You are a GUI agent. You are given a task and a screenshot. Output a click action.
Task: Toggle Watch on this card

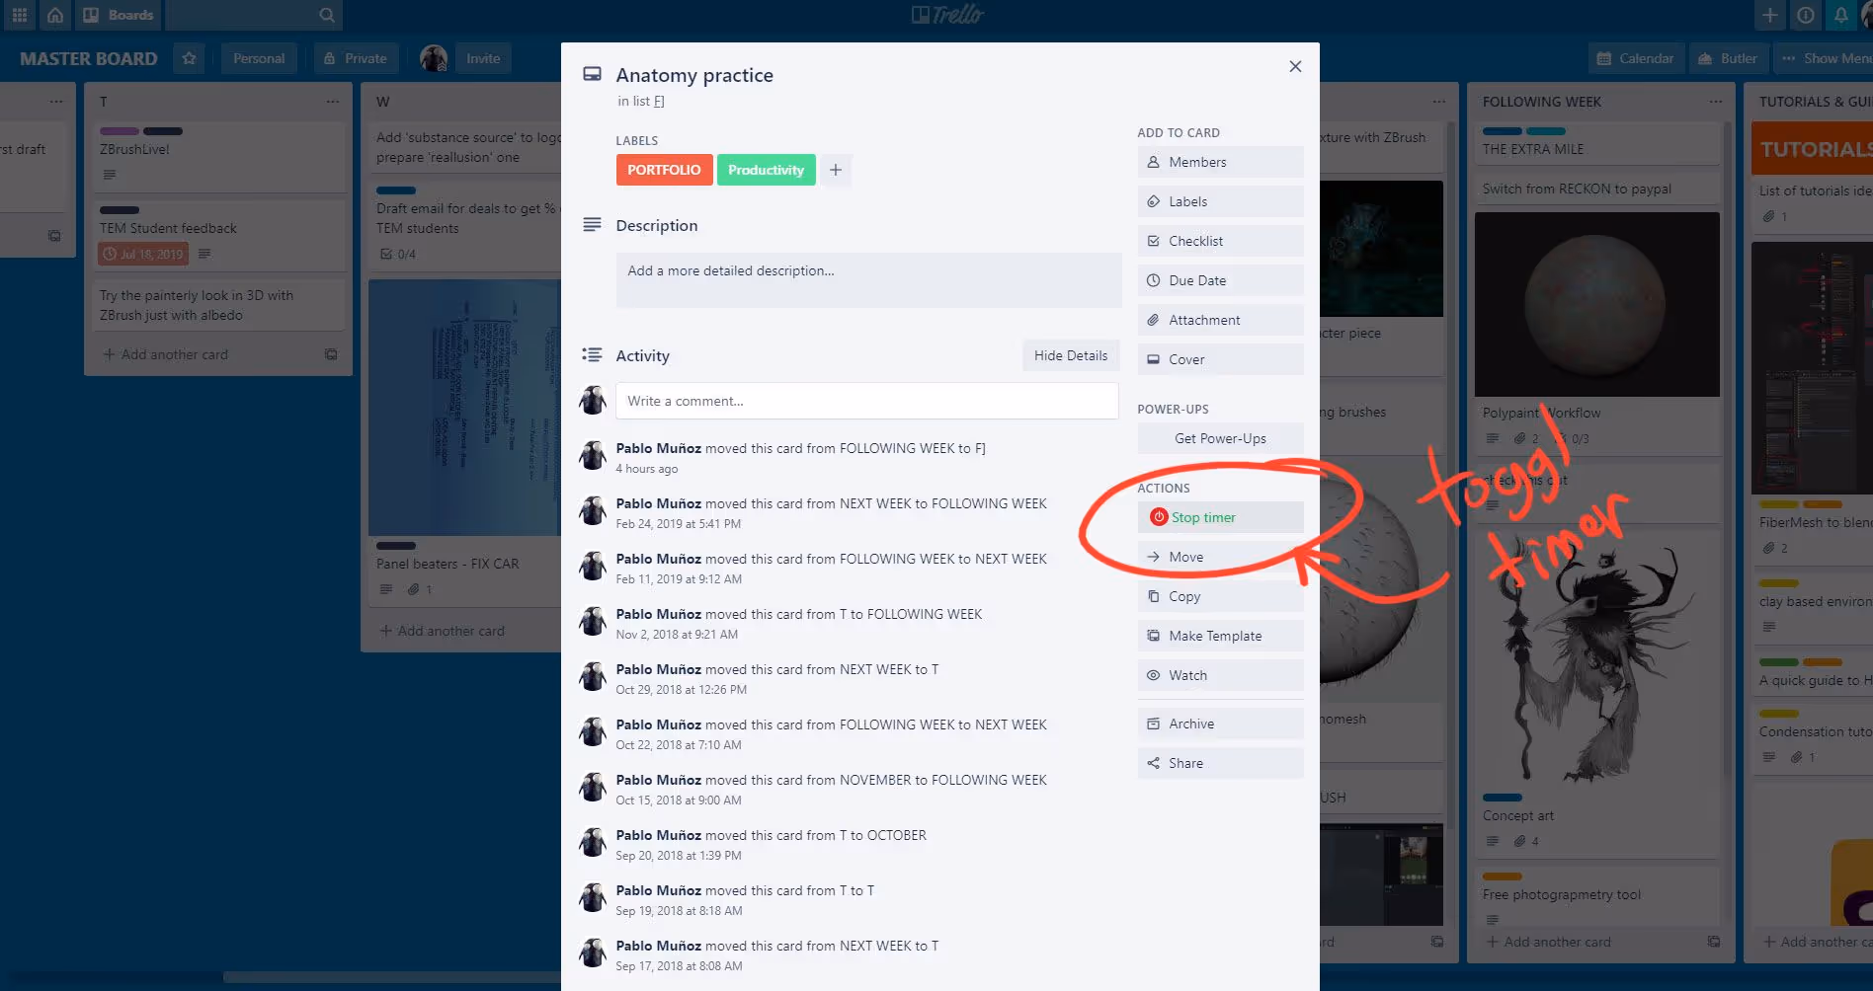click(x=1220, y=675)
